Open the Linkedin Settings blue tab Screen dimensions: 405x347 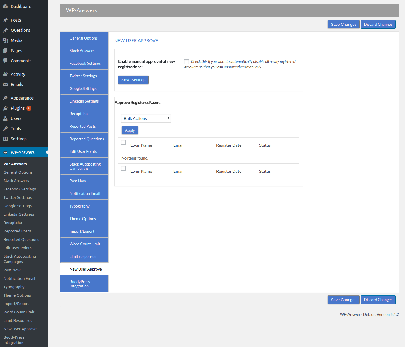tap(84, 101)
